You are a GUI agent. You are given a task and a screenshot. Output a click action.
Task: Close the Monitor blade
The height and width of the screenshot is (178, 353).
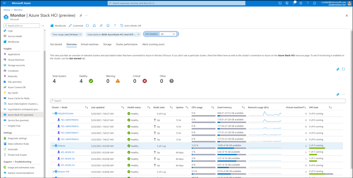click(x=347, y=16)
